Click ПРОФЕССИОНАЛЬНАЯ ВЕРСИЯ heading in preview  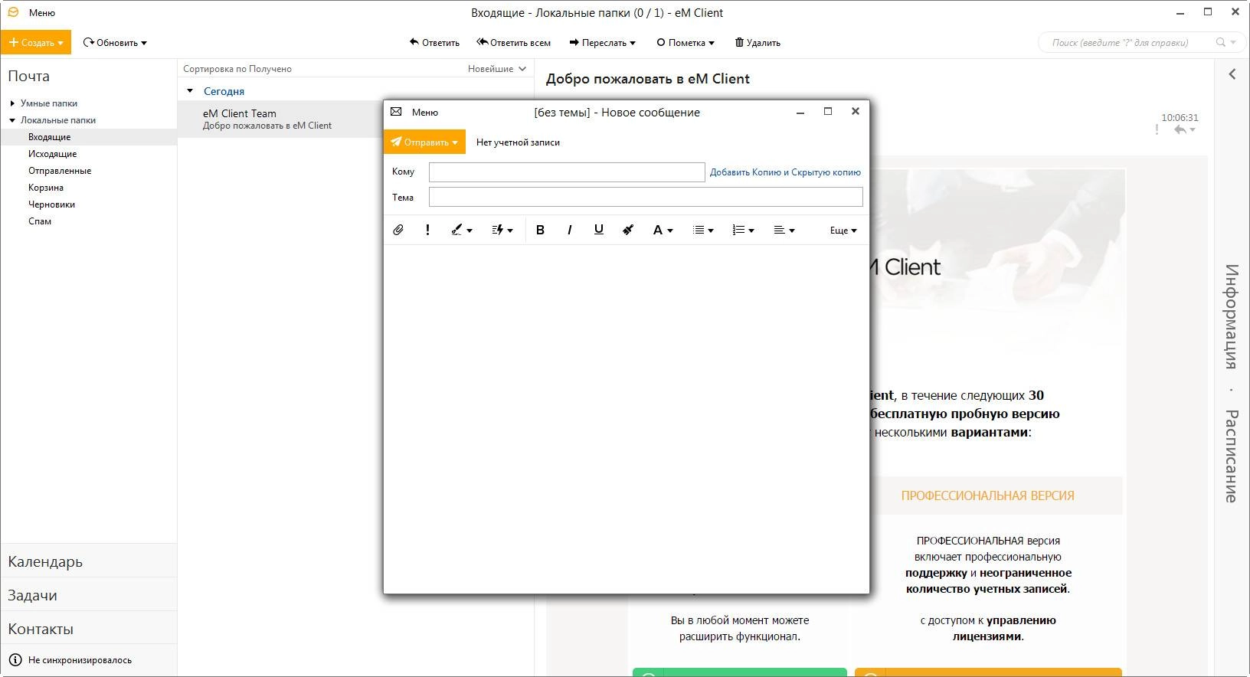tap(987, 495)
